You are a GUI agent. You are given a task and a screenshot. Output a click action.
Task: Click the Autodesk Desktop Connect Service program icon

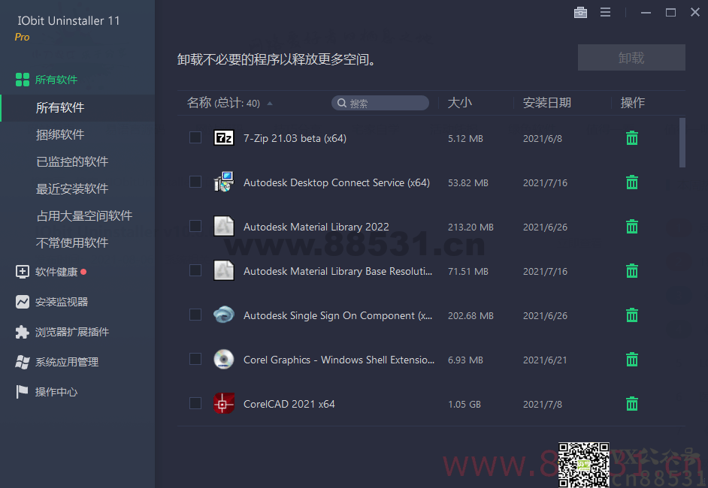point(223,182)
